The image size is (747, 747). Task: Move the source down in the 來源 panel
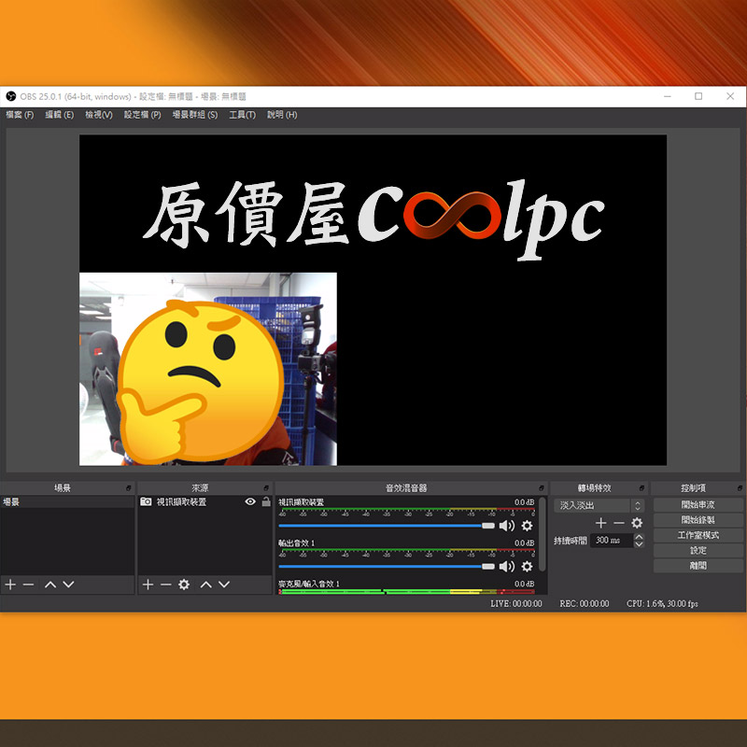(x=224, y=585)
